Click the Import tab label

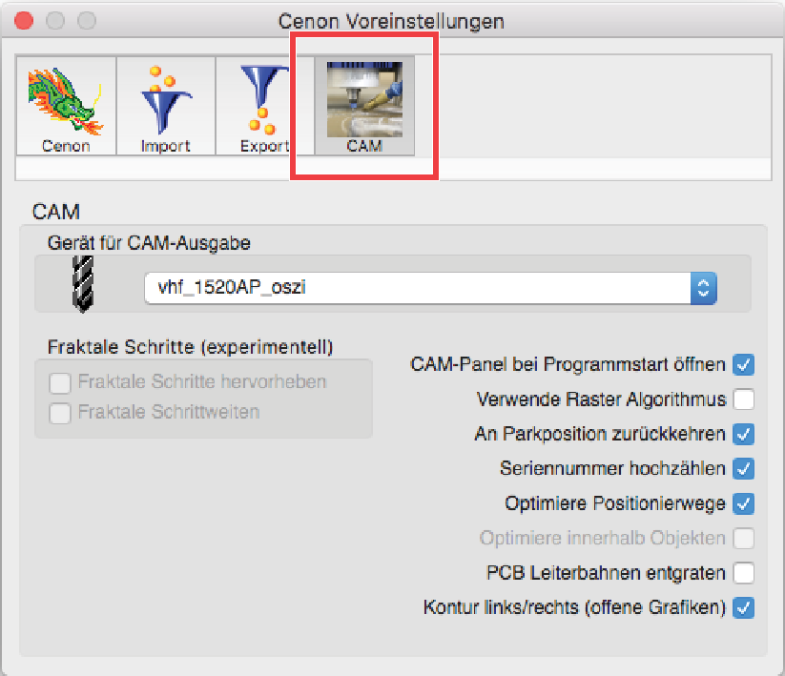(166, 146)
